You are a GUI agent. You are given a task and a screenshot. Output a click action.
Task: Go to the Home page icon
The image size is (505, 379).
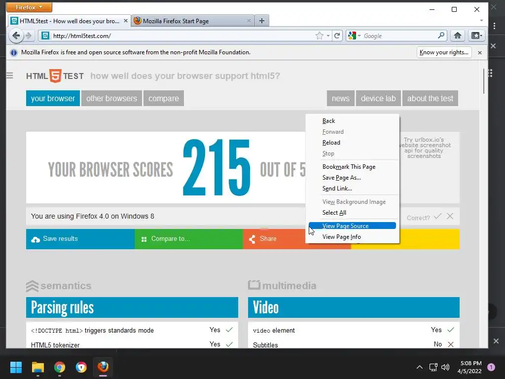(x=457, y=36)
